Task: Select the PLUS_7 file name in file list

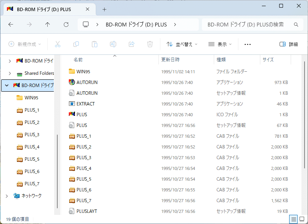Action: pos(84,201)
